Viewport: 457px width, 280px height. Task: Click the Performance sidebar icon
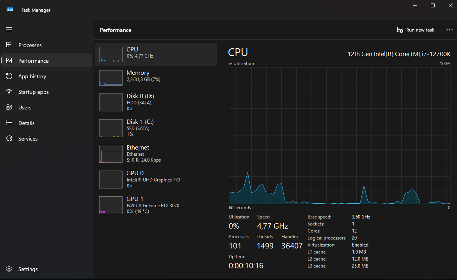[9, 60]
